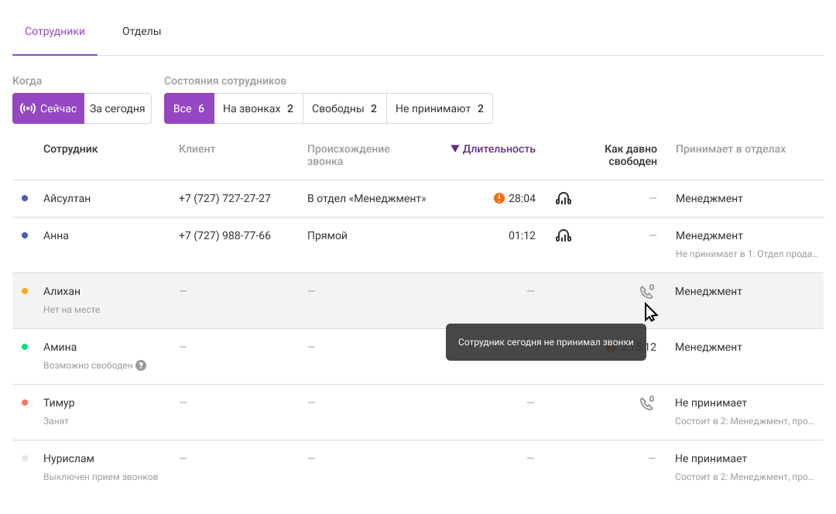Image resolution: width=836 pixels, height=514 pixels.
Task: Click the zero-calls phone icon for Алихан
Action: click(x=646, y=292)
